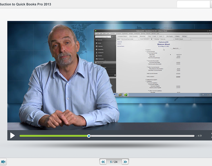
Task: Click Snapshots icon in video's QuickBooks sidebar
Action: point(97,49)
